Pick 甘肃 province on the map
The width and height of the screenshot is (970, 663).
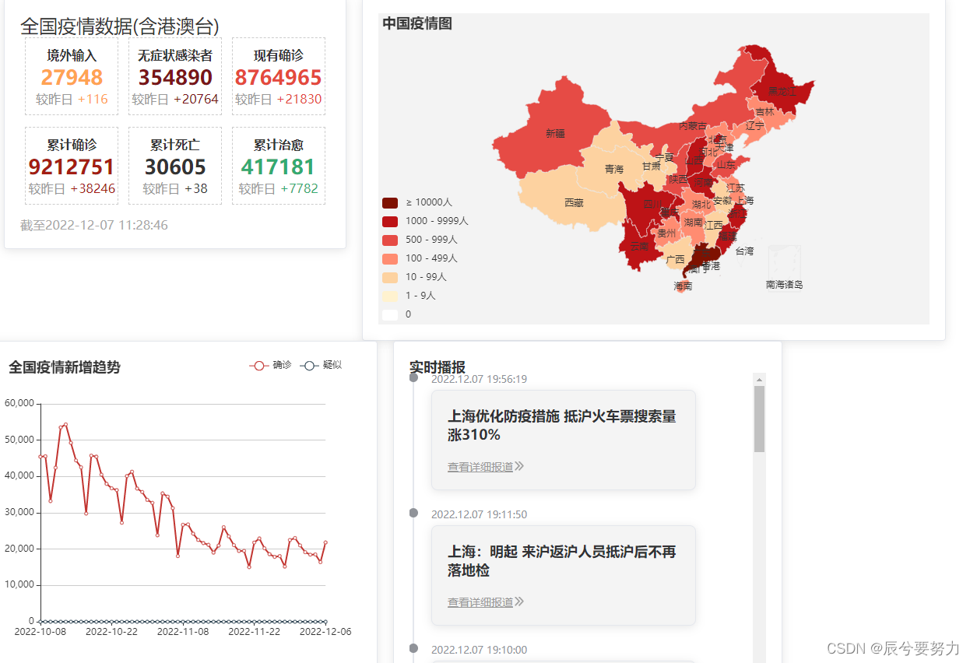[651, 166]
